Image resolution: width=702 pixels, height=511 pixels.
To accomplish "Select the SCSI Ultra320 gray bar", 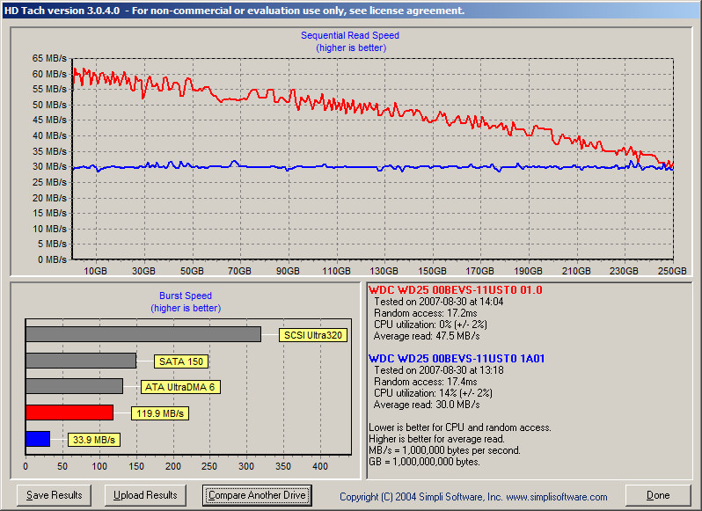I will point(143,334).
